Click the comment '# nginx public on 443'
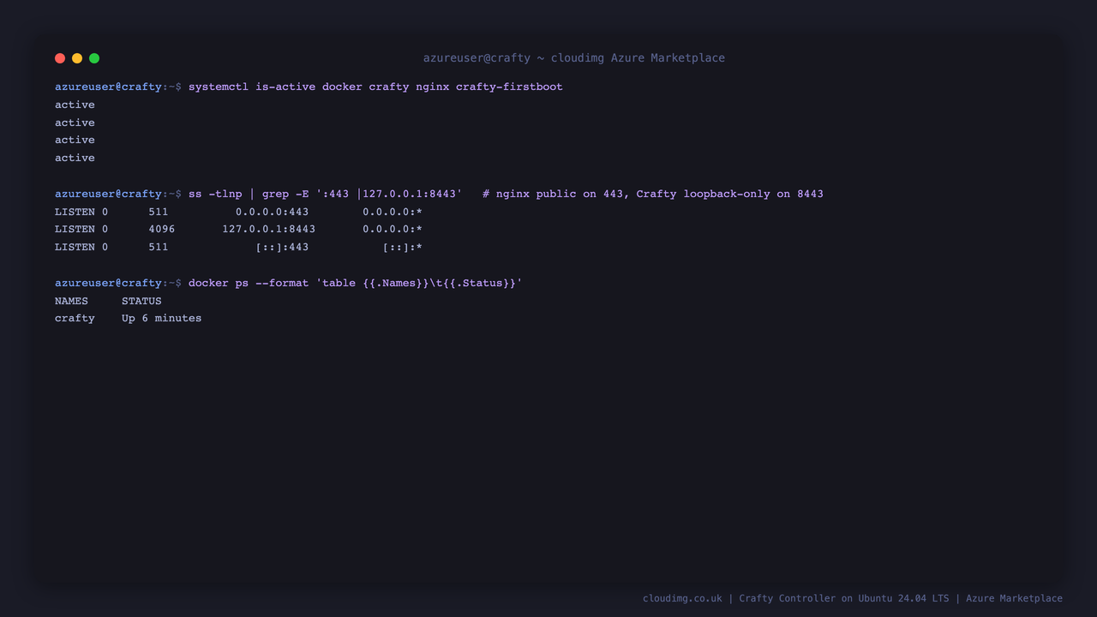1097x617 pixels. [553, 194]
